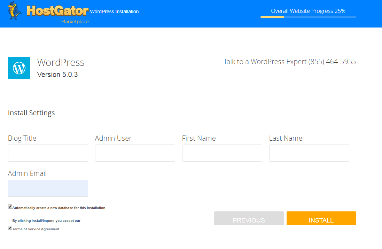Select the First Name field

222,153
